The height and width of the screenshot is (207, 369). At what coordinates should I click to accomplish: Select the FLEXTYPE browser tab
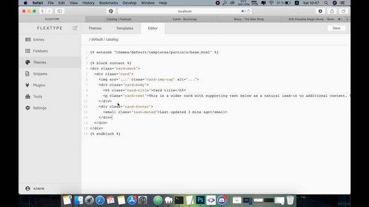52,19
